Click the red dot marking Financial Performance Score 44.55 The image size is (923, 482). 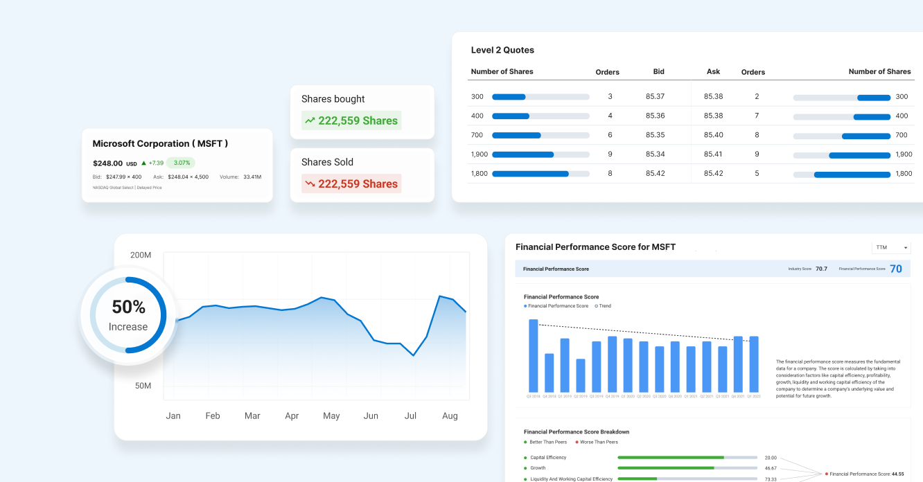[827, 474]
